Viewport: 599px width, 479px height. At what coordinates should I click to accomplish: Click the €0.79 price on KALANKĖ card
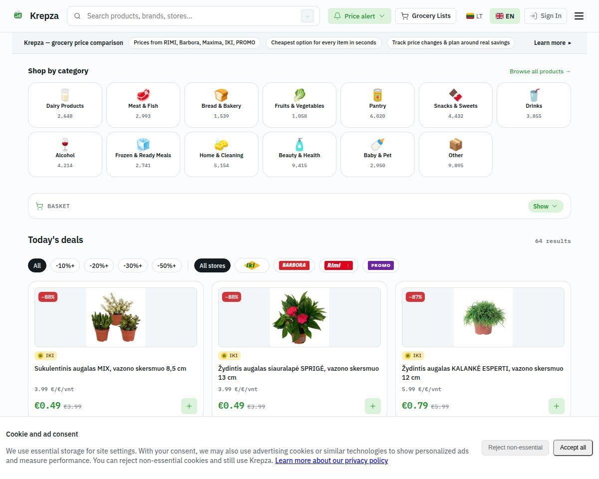(415, 406)
